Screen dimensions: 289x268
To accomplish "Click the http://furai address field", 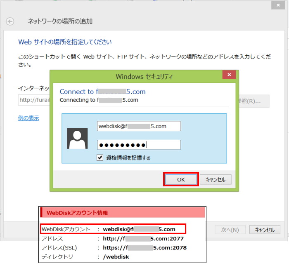I will click(x=34, y=100).
